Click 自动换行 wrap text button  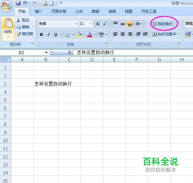[x=162, y=24]
